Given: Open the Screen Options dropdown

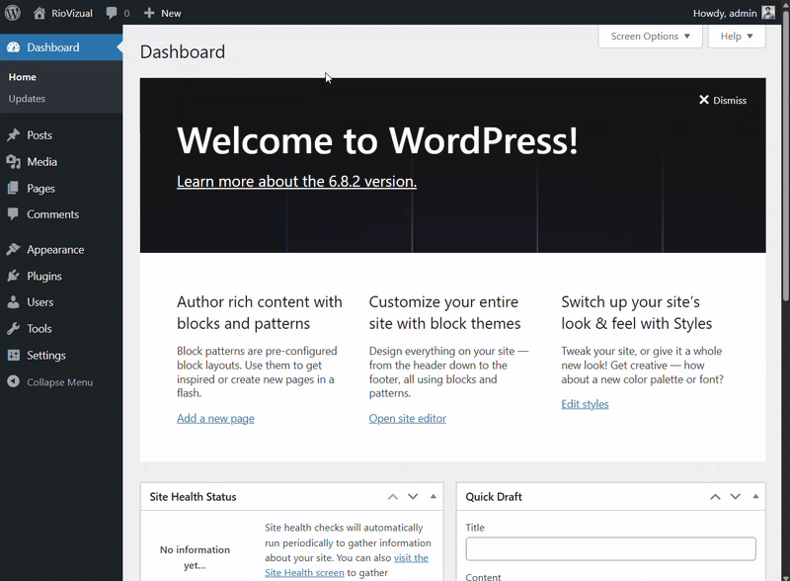Looking at the screenshot, I should pos(650,36).
